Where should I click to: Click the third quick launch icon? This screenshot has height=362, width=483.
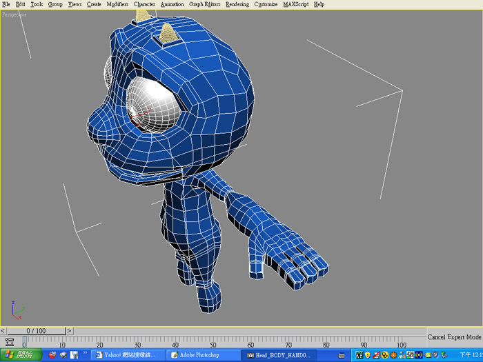[x=74, y=355]
